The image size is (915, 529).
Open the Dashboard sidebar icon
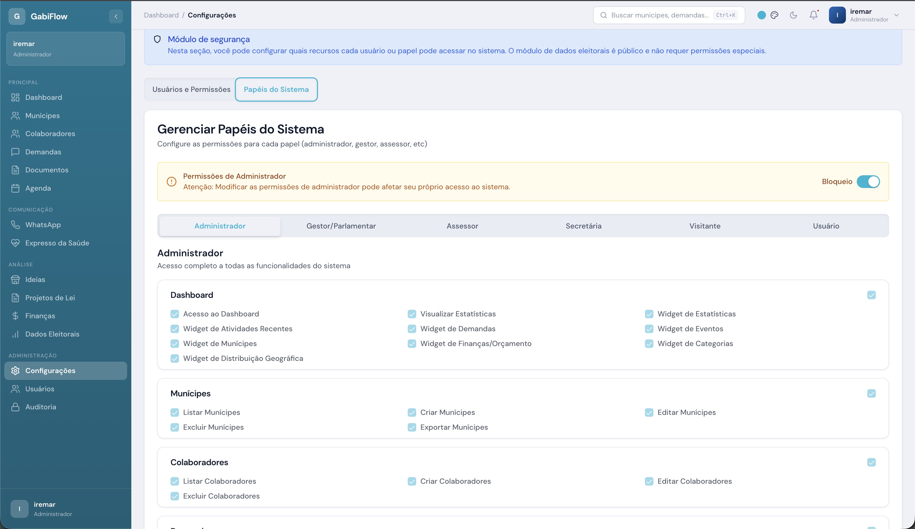tap(15, 97)
